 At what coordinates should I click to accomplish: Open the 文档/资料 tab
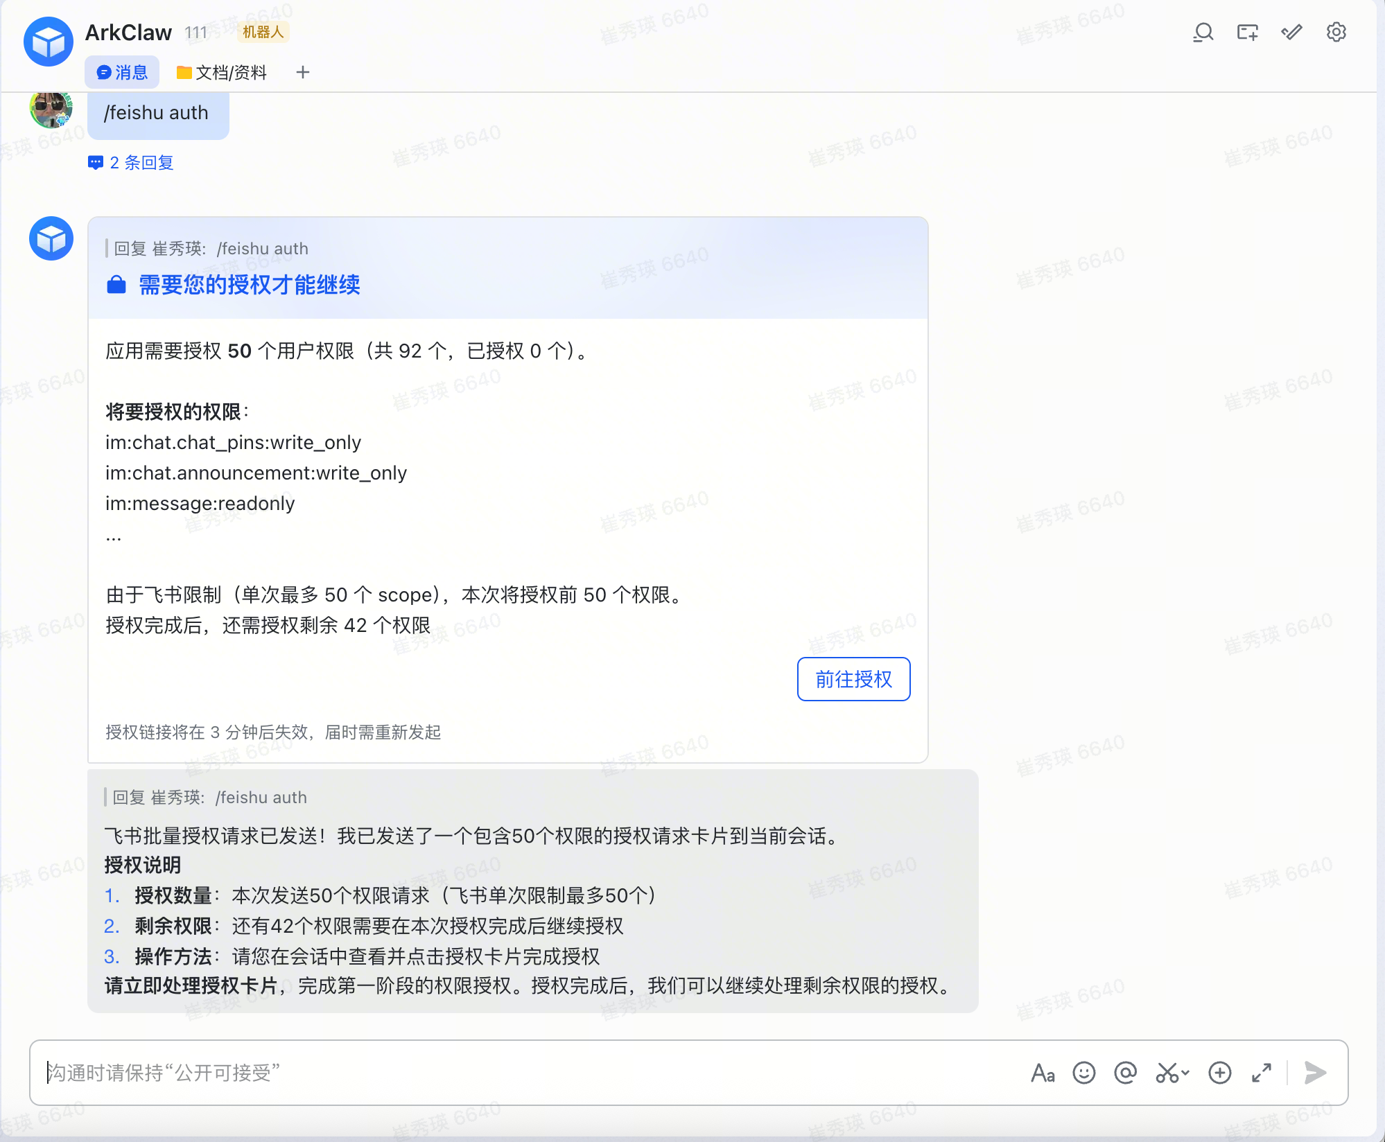pyautogui.click(x=222, y=73)
